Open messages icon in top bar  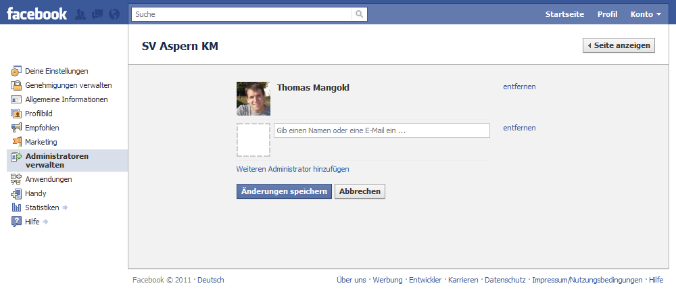pyautogui.click(x=97, y=14)
